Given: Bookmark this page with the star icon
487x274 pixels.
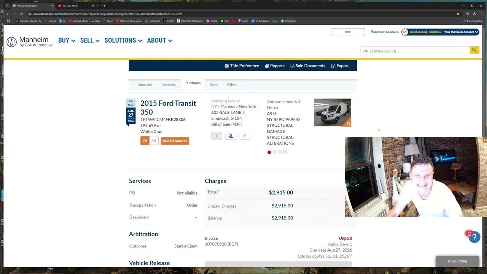Looking at the screenshot, I should click(x=458, y=14).
